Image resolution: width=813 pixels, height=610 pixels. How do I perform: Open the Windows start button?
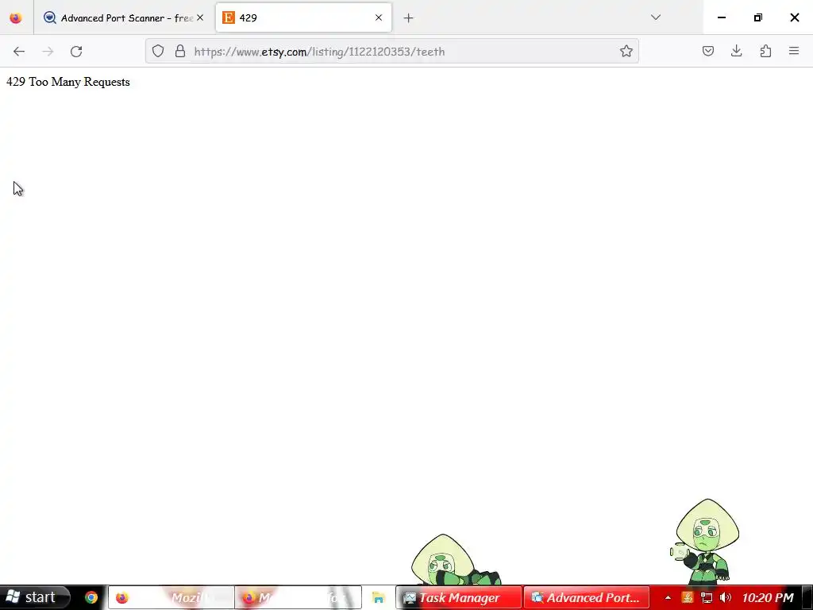[34, 597]
